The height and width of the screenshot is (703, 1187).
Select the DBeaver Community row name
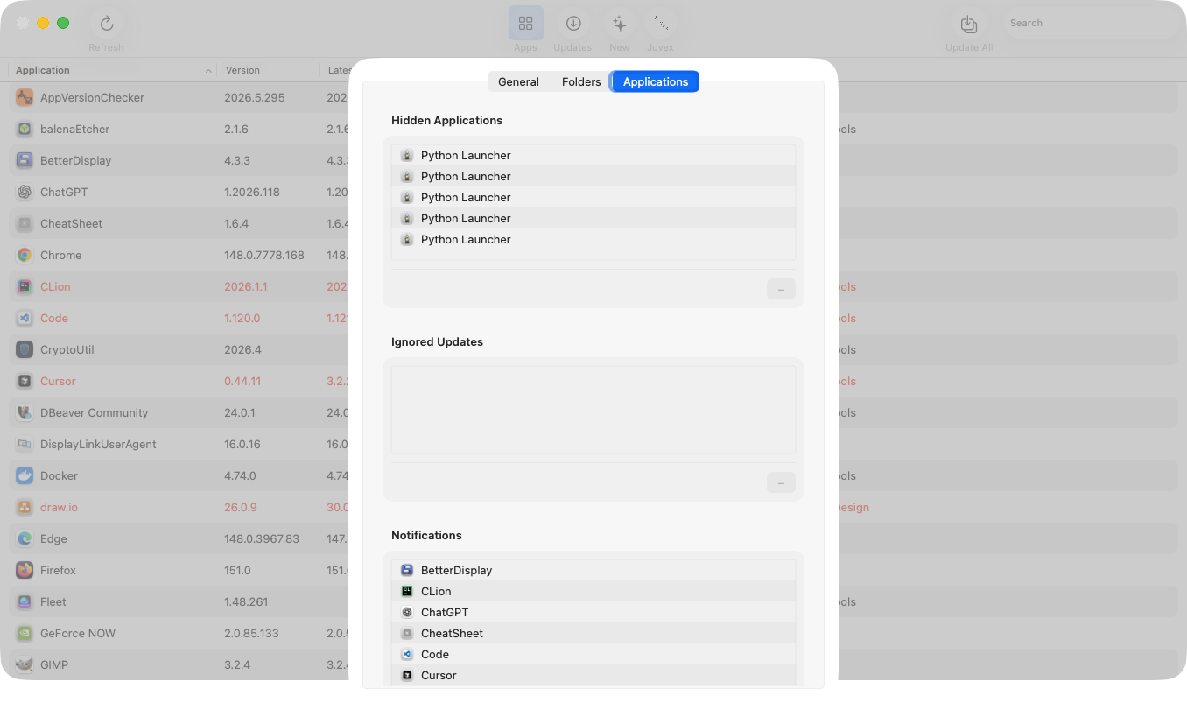[x=94, y=412]
